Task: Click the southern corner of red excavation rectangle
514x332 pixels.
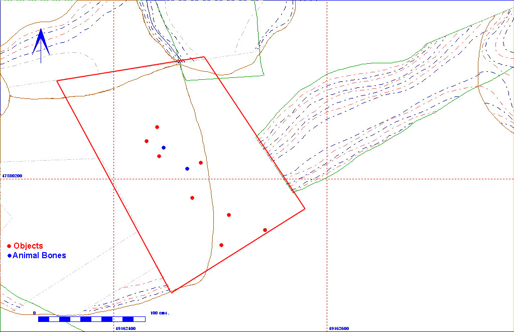Action: (x=172, y=292)
